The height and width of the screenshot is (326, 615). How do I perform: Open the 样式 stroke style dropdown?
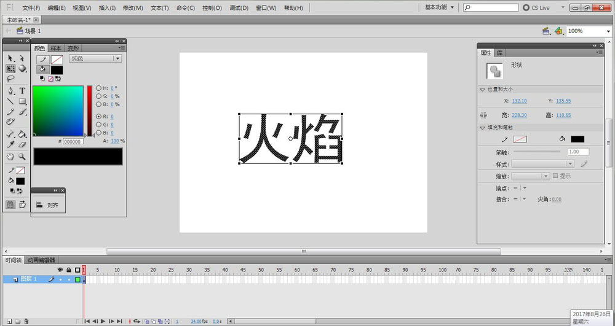point(543,164)
